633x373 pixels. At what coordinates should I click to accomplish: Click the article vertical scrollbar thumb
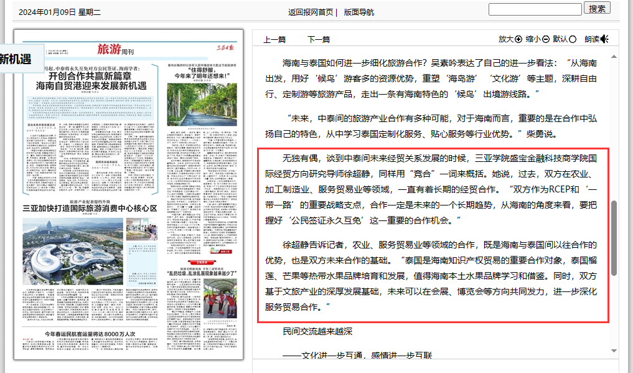tap(614, 237)
